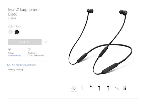Screen dimensions: 164x109
Task: Click the main BeatsX product image
Action: [x=100, y=42]
